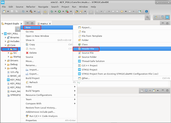This screenshot has height=123, width=171.
Task: Choose File from Template entry
Action: [x=122, y=36]
